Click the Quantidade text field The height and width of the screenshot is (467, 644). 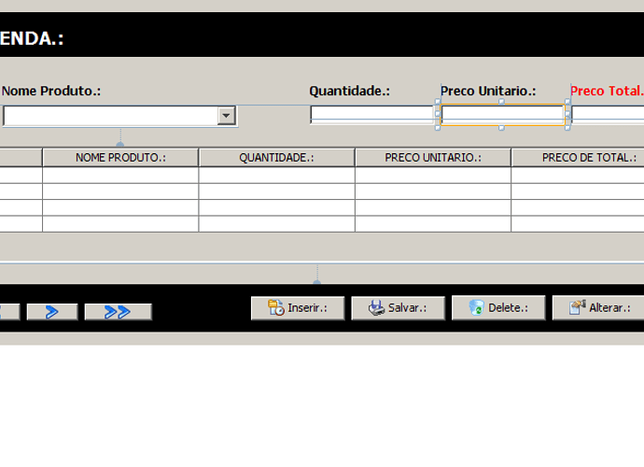[x=371, y=115]
